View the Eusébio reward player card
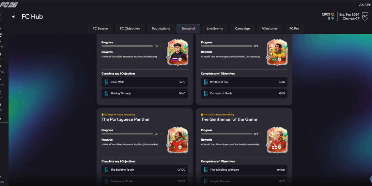This screenshot has height=186, width=372. click(178, 140)
